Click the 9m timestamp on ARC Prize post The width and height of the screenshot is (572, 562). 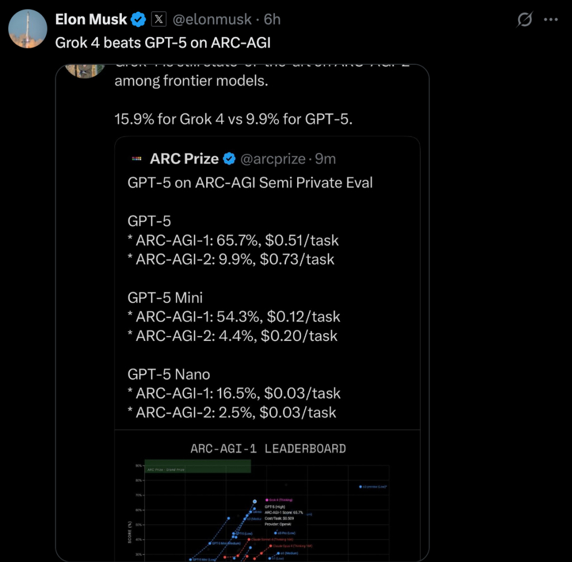325,159
